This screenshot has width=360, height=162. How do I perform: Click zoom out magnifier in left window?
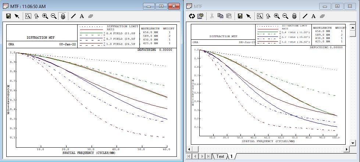pos(54,16)
